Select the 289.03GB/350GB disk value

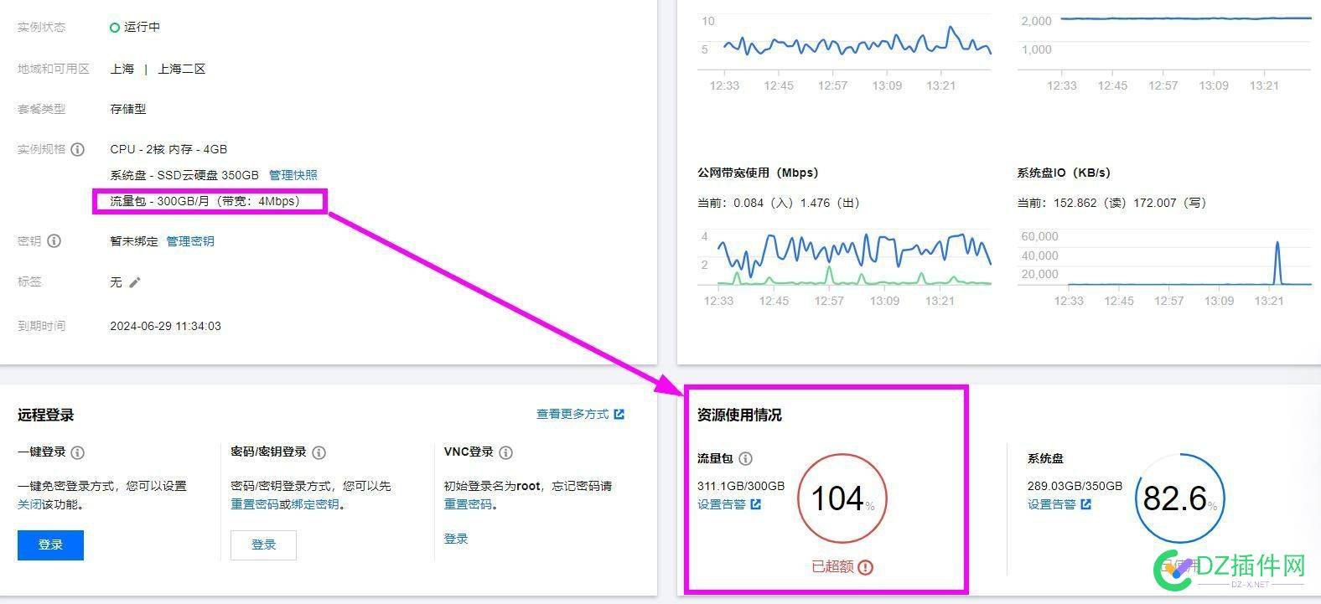pyautogui.click(x=1075, y=486)
